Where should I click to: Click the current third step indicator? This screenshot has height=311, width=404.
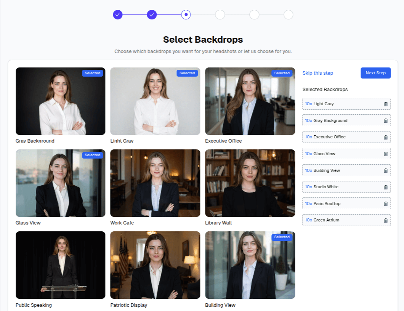pyautogui.click(x=186, y=15)
